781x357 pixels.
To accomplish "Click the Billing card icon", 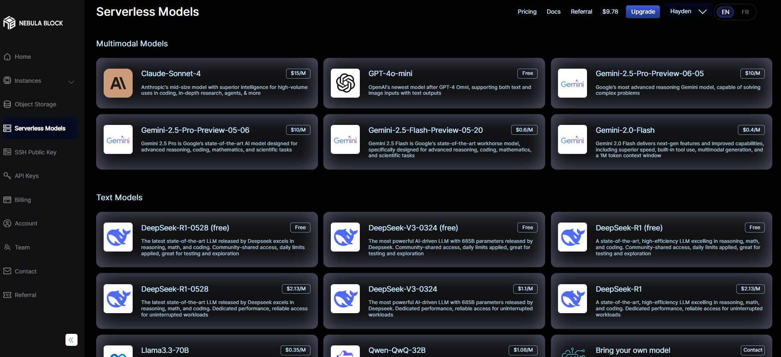I will pos(7,200).
